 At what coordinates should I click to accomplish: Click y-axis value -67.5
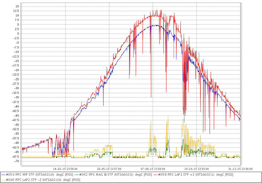(15, 157)
